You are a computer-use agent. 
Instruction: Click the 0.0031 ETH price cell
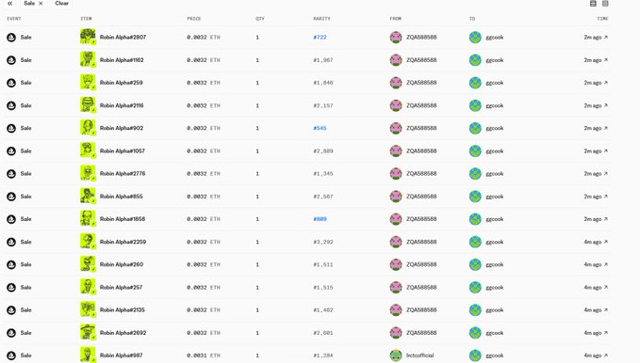tap(204, 355)
